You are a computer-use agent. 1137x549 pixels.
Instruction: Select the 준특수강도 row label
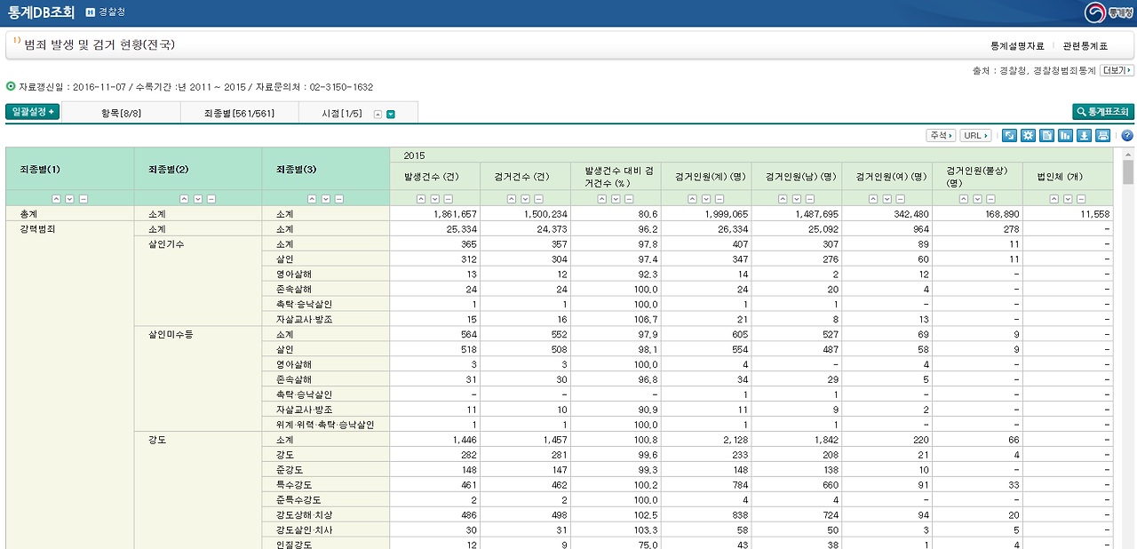point(325,500)
